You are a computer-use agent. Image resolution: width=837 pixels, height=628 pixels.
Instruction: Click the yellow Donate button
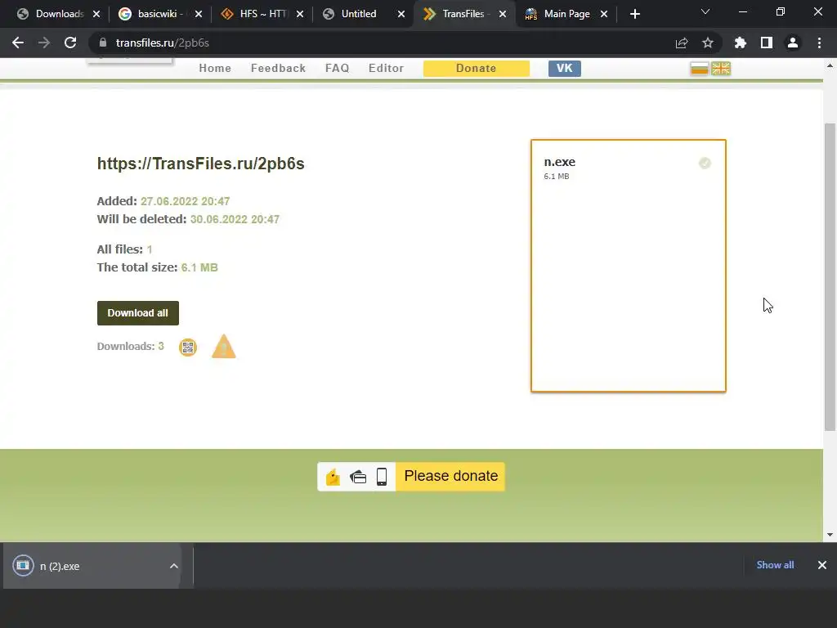[x=477, y=69]
